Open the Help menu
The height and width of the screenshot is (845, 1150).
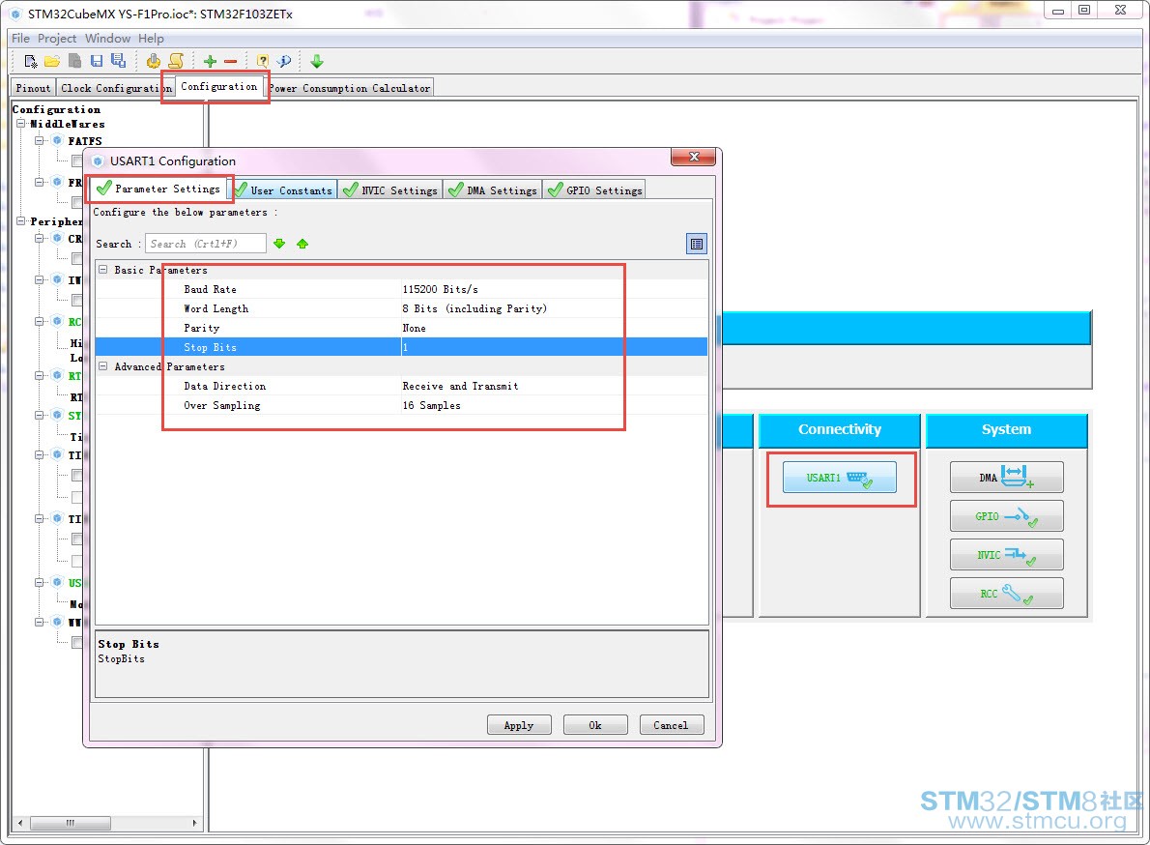point(151,38)
